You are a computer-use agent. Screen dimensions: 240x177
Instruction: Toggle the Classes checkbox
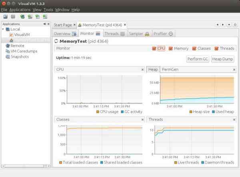tap(194, 48)
